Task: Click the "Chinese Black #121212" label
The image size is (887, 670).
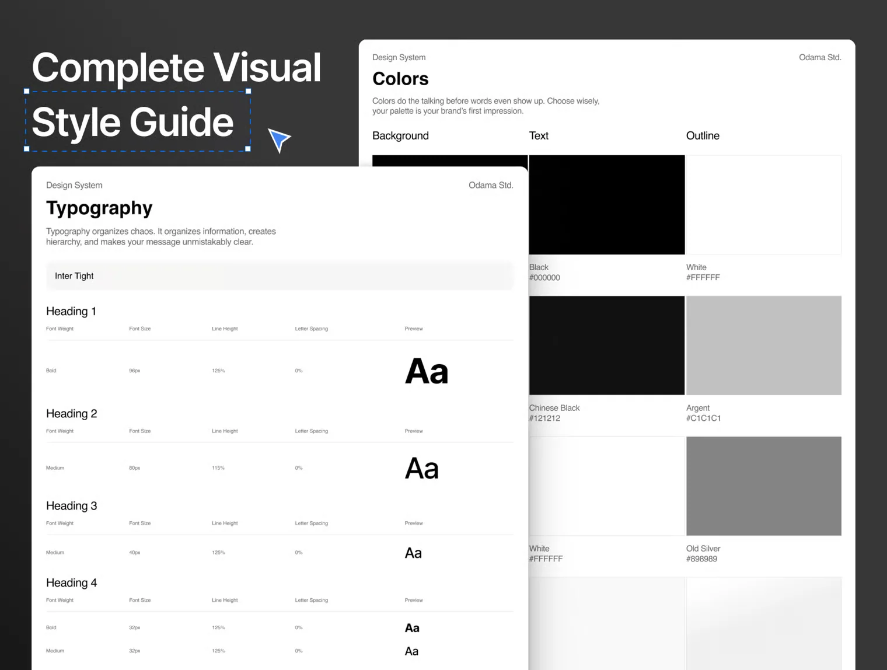Action: coord(554,413)
